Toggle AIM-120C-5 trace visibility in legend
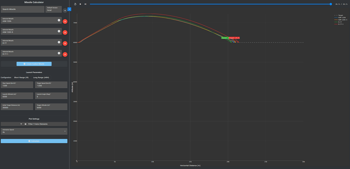This screenshot has height=169, width=350. coord(341,20)
